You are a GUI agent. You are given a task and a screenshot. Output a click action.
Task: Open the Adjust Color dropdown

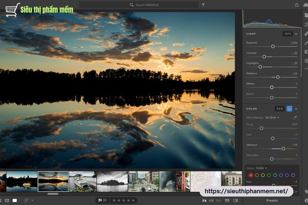pos(262,168)
